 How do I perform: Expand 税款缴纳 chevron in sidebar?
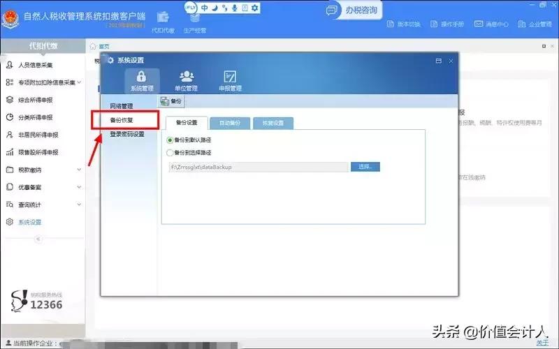point(79,170)
